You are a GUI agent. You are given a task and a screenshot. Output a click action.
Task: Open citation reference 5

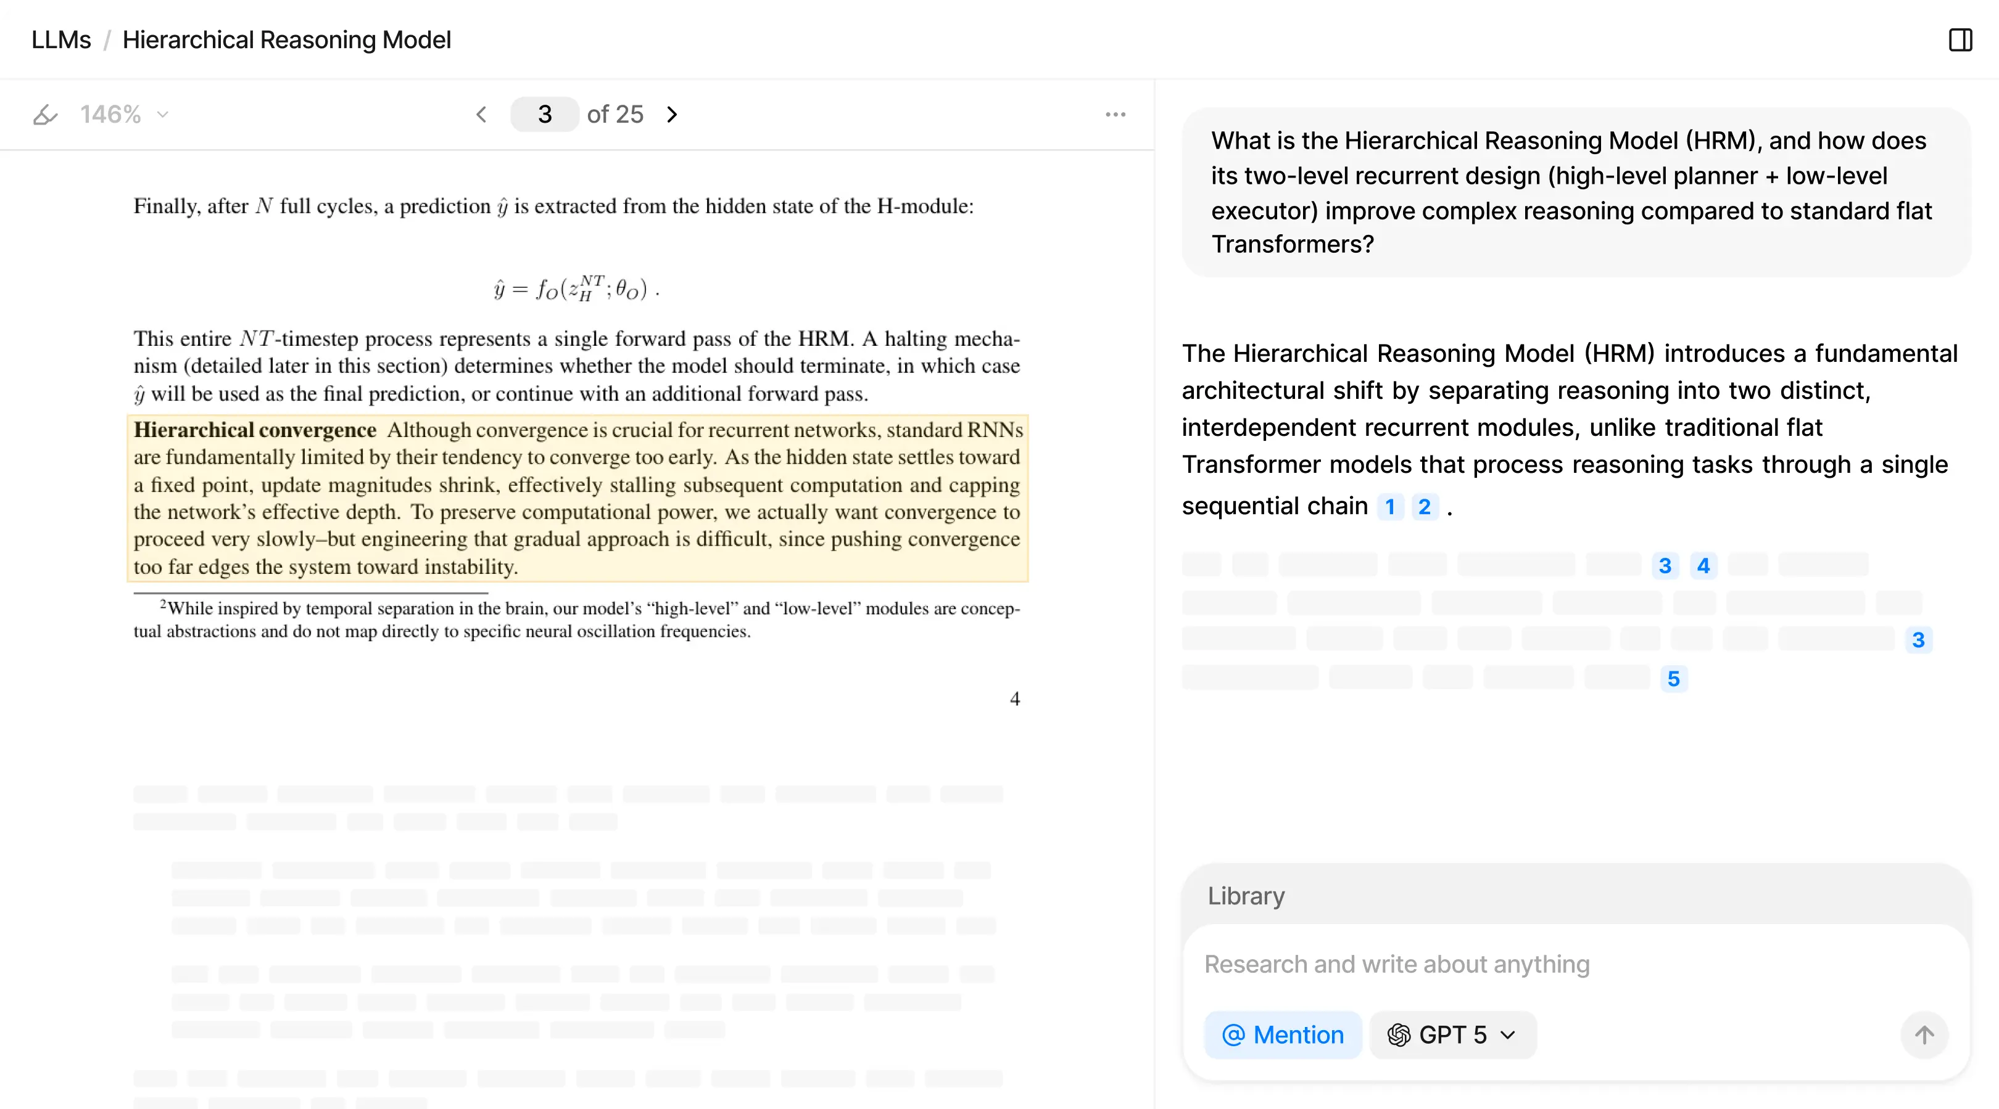[x=1673, y=679]
